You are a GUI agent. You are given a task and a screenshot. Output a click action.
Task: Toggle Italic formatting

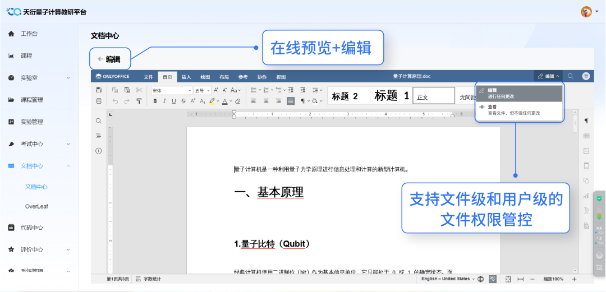pyautogui.click(x=164, y=101)
